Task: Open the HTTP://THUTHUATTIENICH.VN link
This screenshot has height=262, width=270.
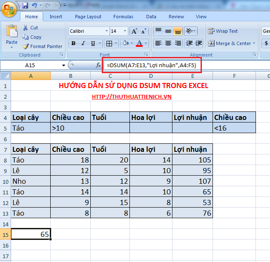Action: pos(132,97)
